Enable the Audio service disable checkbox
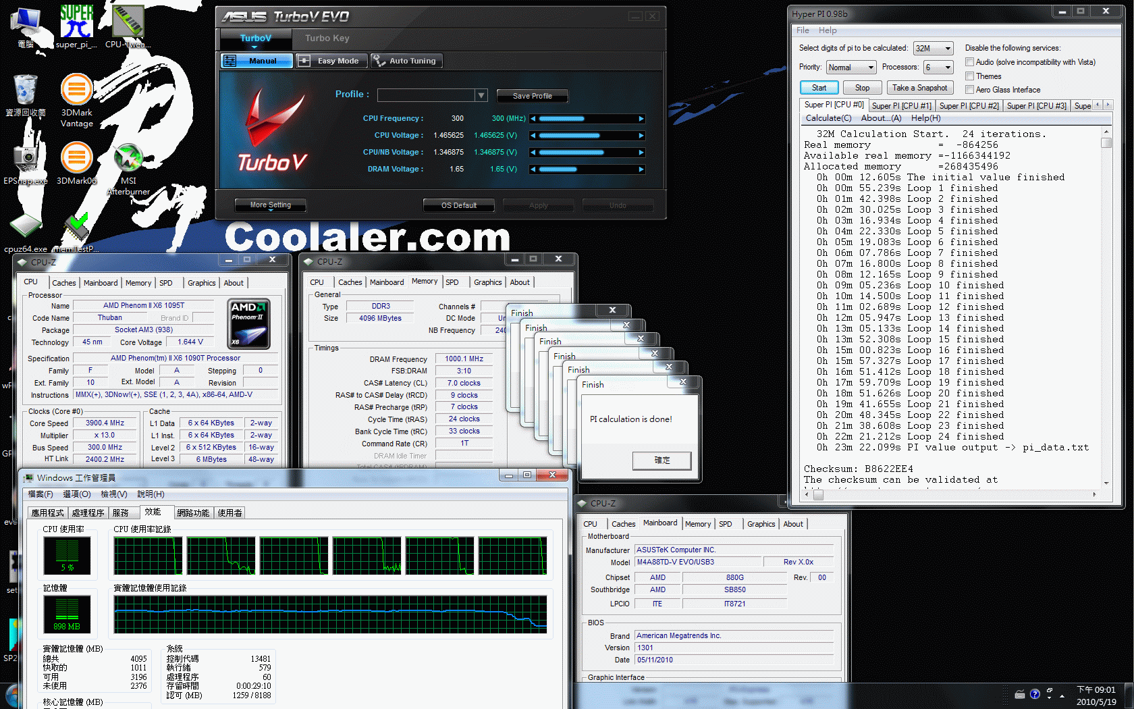Viewport: 1134px width, 709px height. (x=969, y=62)
